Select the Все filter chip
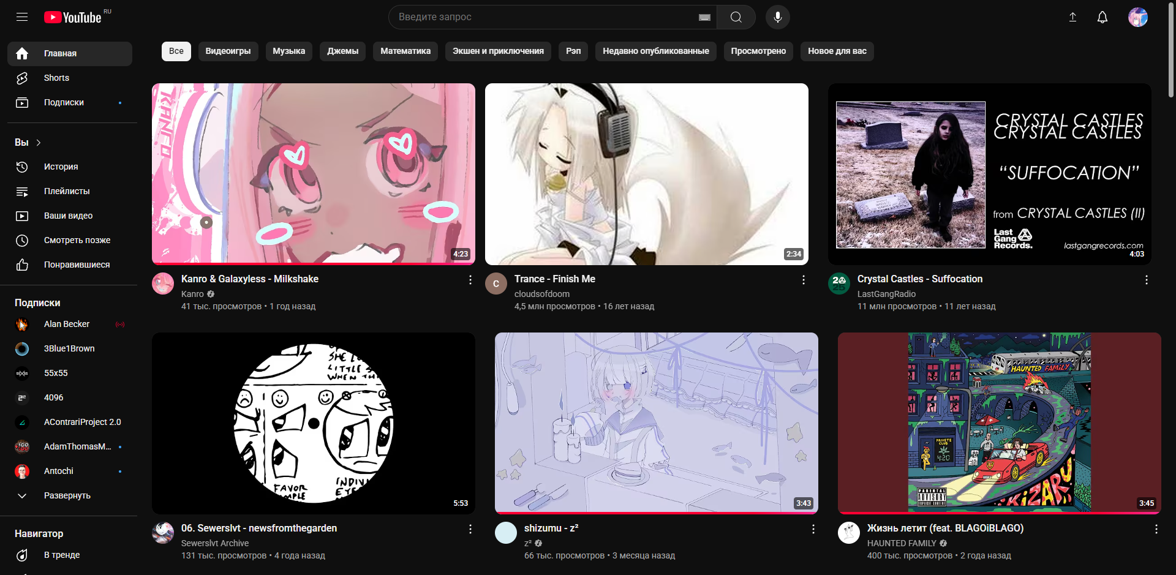Image resolution: width=1176 pixels, height=575 pixels. pyautogui.click(x=176, y=51)
